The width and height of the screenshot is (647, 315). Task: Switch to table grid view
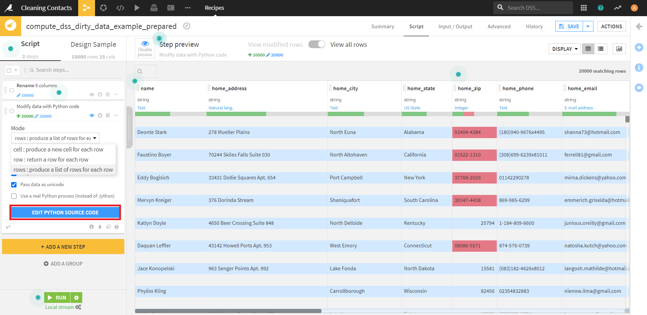click(588, 49)
